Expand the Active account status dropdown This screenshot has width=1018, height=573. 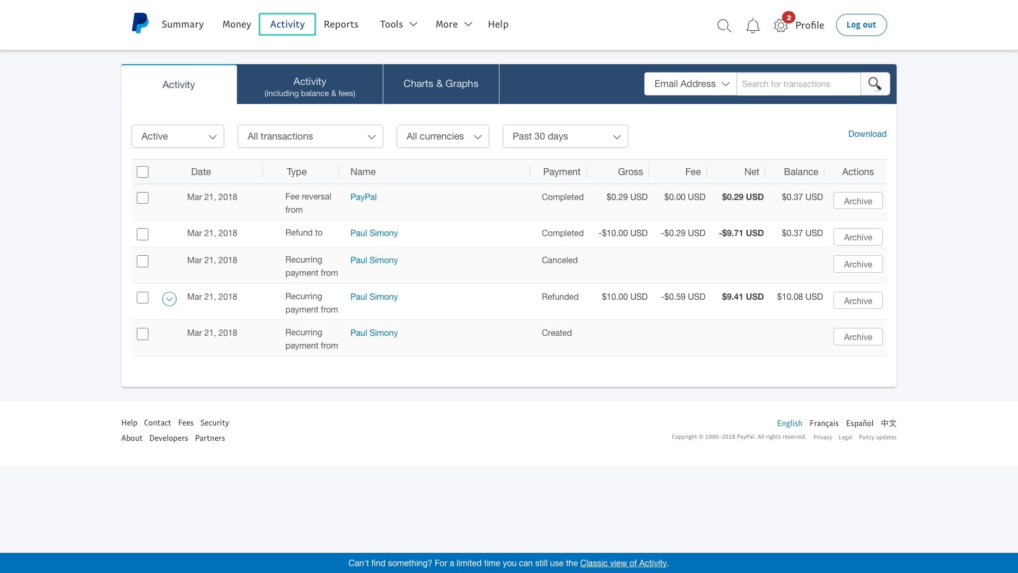(x=177, y=136)
